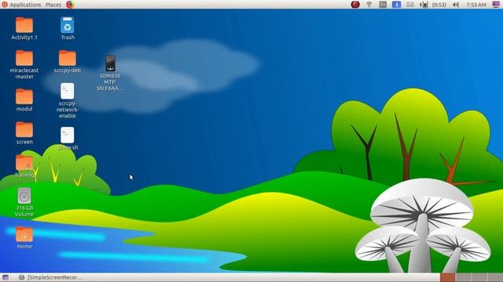
Task: Activate SimpleScreenRecorder taskbar window button
Action: 50,277
